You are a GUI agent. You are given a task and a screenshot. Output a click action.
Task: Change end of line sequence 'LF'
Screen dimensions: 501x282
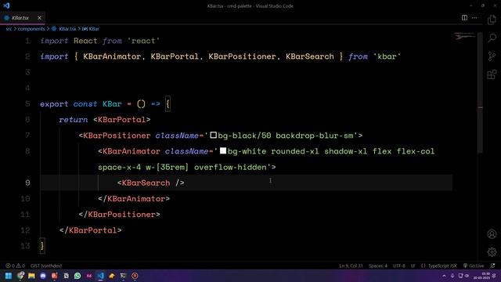coord(413,266)
